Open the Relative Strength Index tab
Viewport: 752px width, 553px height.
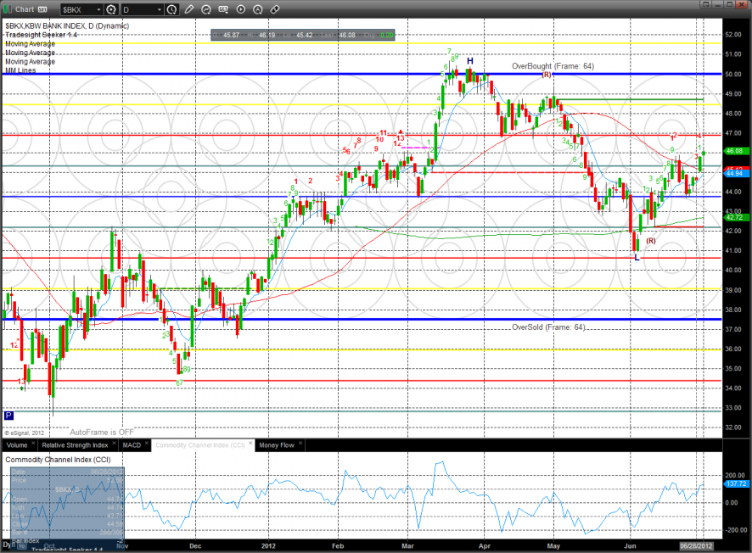(76, 444)
